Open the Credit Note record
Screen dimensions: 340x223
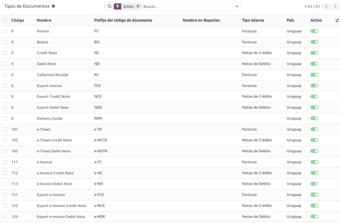[47, 53]
